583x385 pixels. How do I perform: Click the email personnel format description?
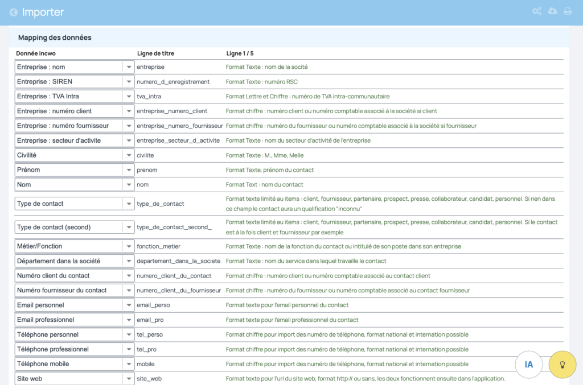point(287,305)
